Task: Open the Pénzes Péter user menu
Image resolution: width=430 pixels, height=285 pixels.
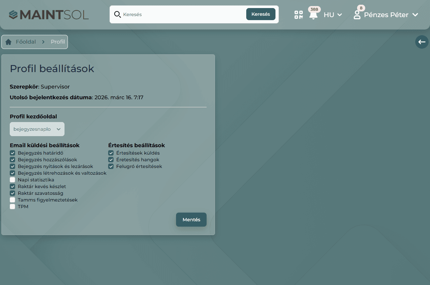Action: 391,15
